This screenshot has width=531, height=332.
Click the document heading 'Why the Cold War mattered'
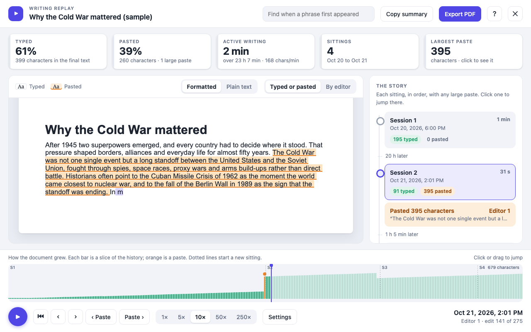[126, 130]
